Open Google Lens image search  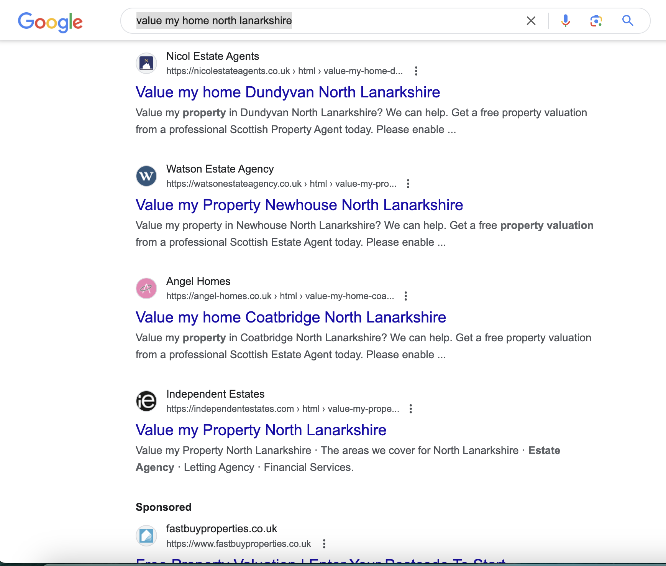tap(596, 21)
